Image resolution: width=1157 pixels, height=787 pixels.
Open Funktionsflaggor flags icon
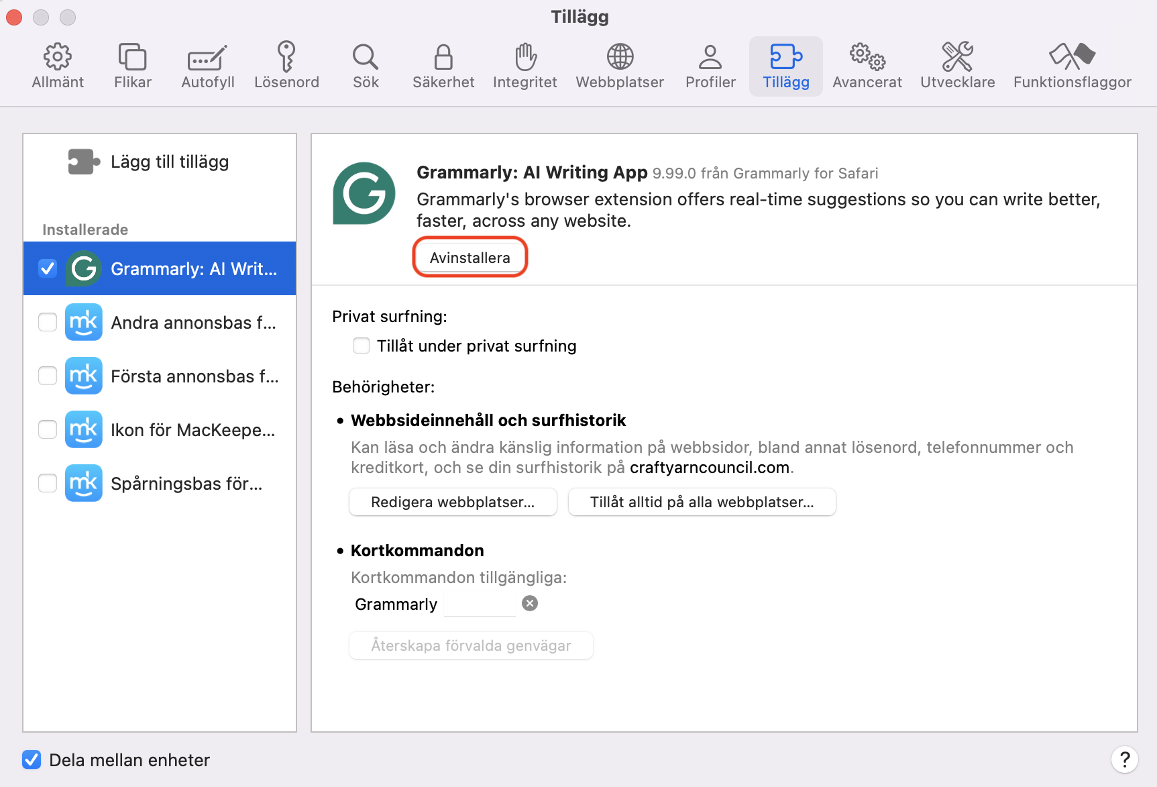point(1072,57)
